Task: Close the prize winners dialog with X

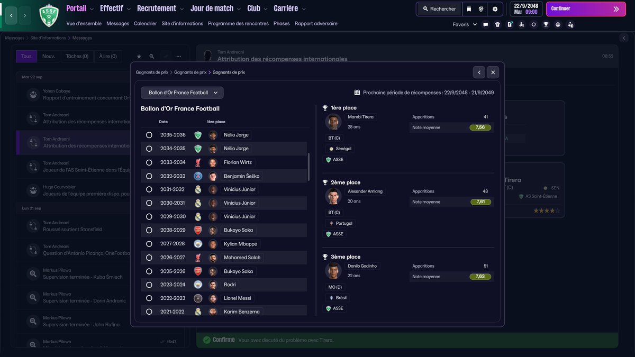Action: tap(493, 72)
